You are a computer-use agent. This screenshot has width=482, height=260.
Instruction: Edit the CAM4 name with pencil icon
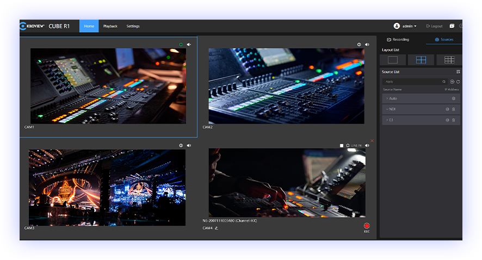pyautogui.click(x=216, y=228)
